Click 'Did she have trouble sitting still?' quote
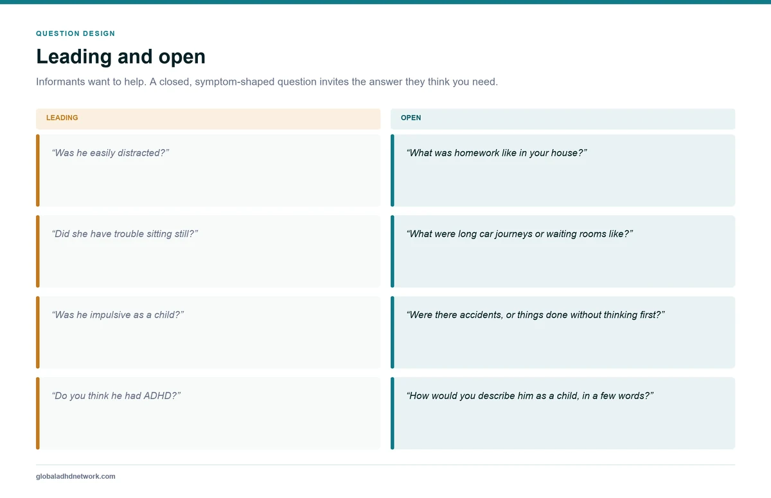 (x=125, y=234)
